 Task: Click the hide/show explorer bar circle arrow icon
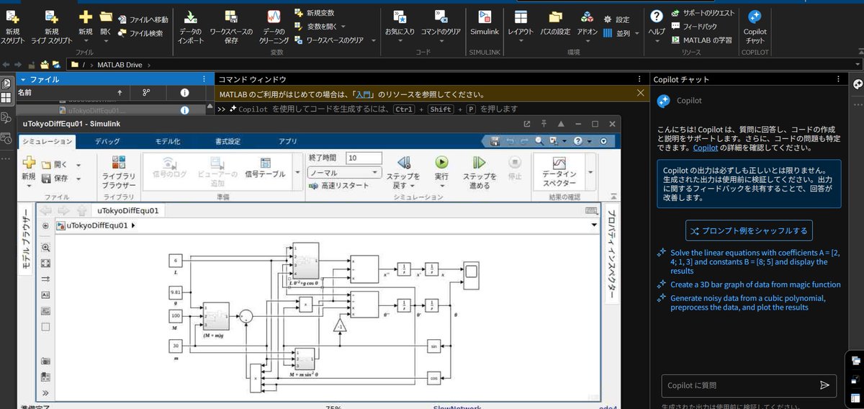coord(46,225)
